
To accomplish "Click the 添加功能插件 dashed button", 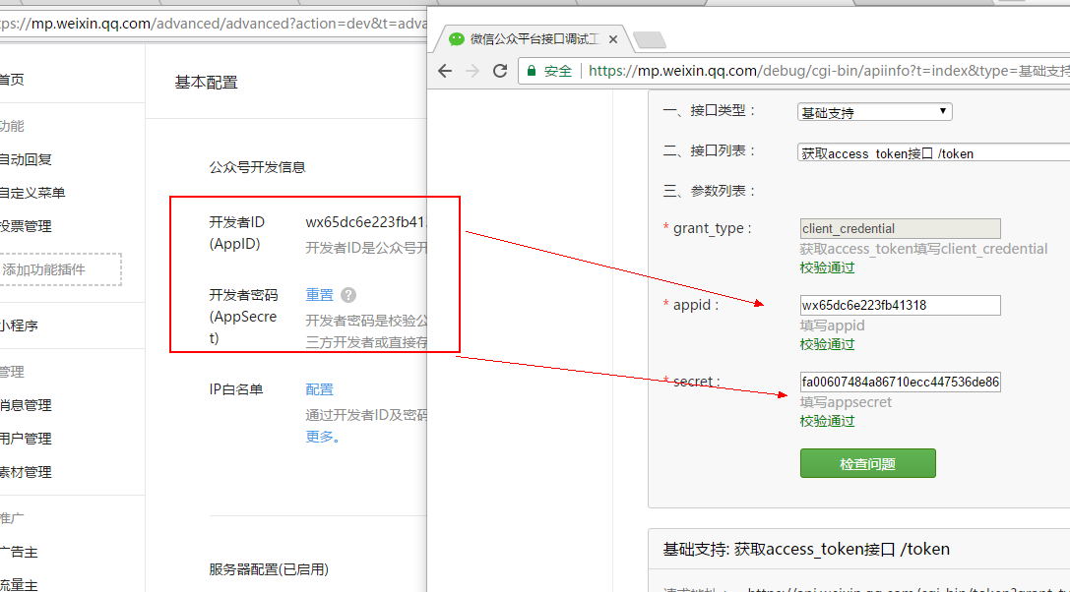I will click(x=57, y=269).
